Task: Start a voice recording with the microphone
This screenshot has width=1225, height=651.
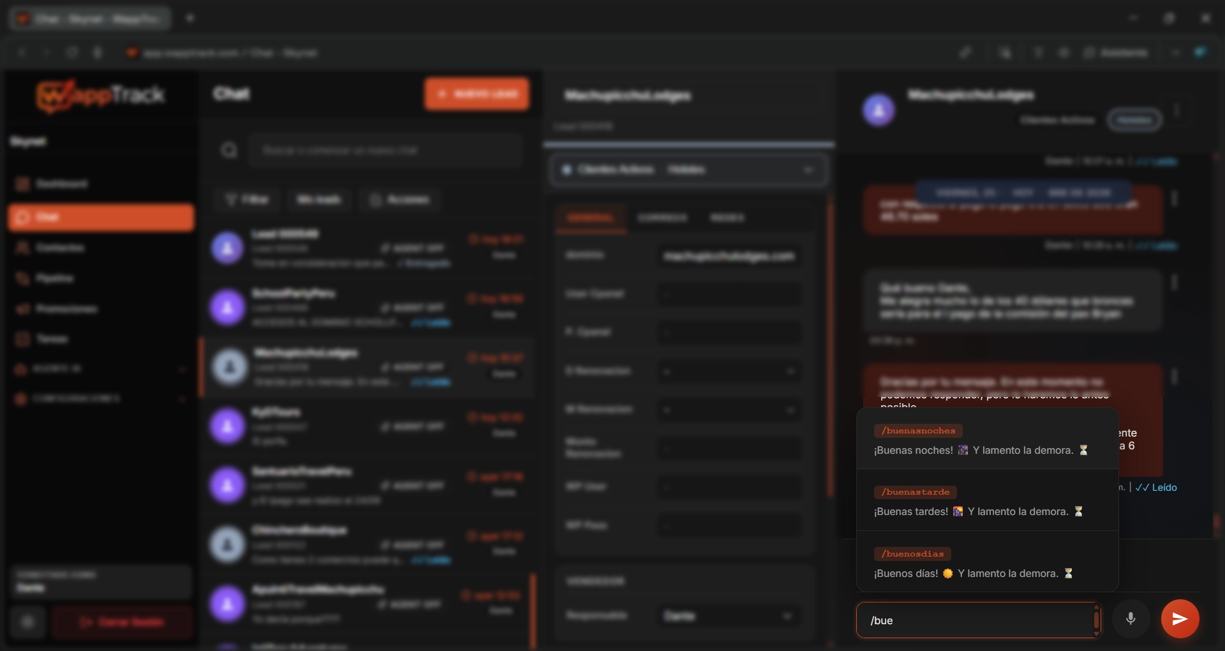Action: pos(1131,618)
